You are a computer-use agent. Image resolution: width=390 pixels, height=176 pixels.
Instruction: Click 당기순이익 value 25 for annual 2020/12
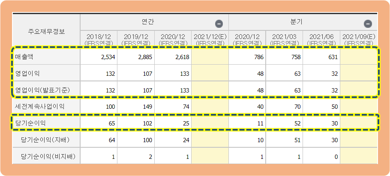click(186, 123)
